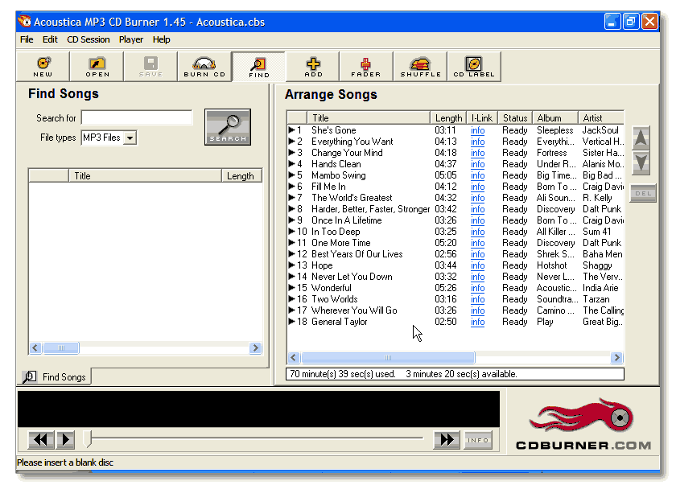Open the info link for Harder, Better, Faster, Stronger

click(x=478, y=209)
